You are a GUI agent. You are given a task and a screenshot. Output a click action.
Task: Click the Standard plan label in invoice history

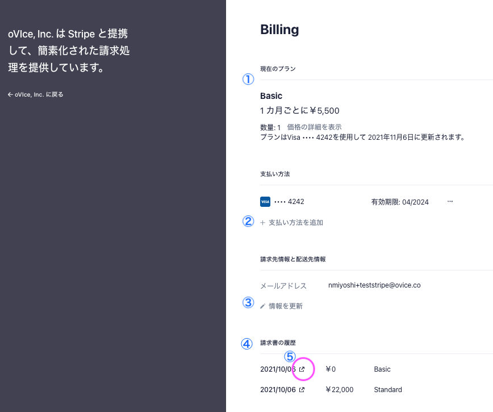[x=388, y=390]
